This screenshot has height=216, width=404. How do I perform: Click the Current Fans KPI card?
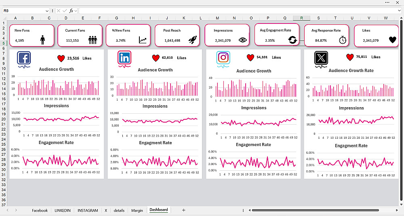(80, 35)
